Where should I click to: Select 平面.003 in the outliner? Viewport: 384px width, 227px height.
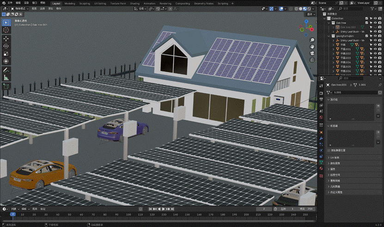point(346,58)
